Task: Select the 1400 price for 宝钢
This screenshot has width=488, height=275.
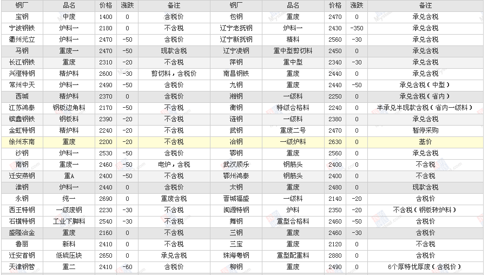Action: pyautogui.click(x=106, y=17)
